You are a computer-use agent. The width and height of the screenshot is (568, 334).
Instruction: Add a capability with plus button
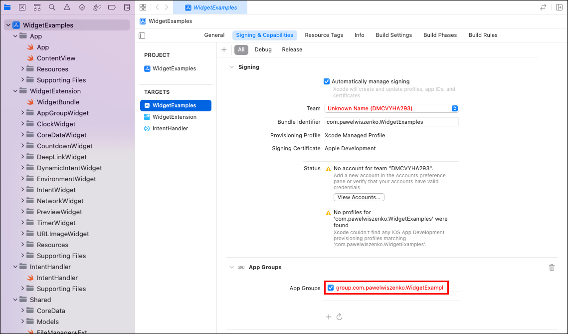pos(224,50)
